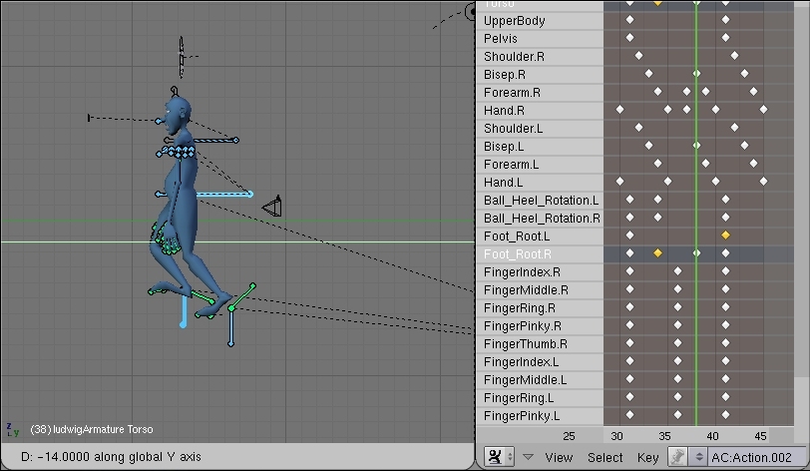
Task: Select the FingerIndex.L channel
Action: [540, 362]
